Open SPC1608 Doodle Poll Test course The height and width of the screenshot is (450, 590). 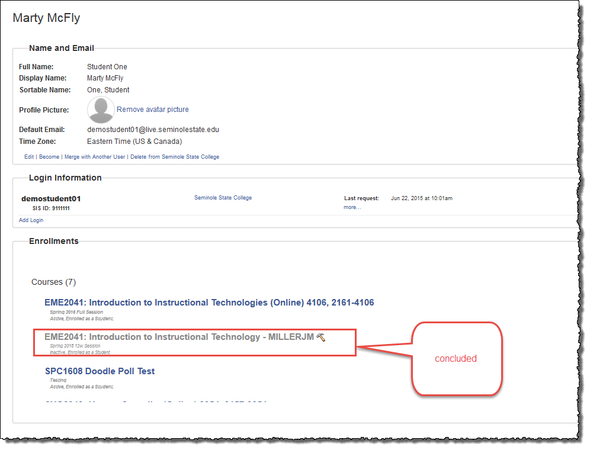[x=100, y=371]
